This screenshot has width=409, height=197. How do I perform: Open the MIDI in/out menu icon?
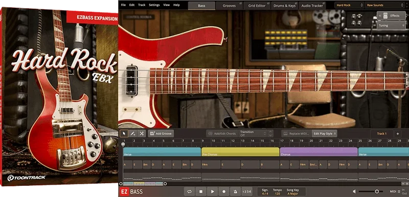click(399, 191)
